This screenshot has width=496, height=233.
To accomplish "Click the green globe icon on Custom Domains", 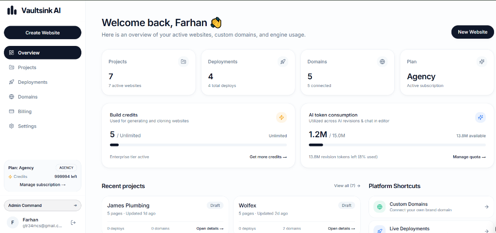I will [x=380, y=207].
